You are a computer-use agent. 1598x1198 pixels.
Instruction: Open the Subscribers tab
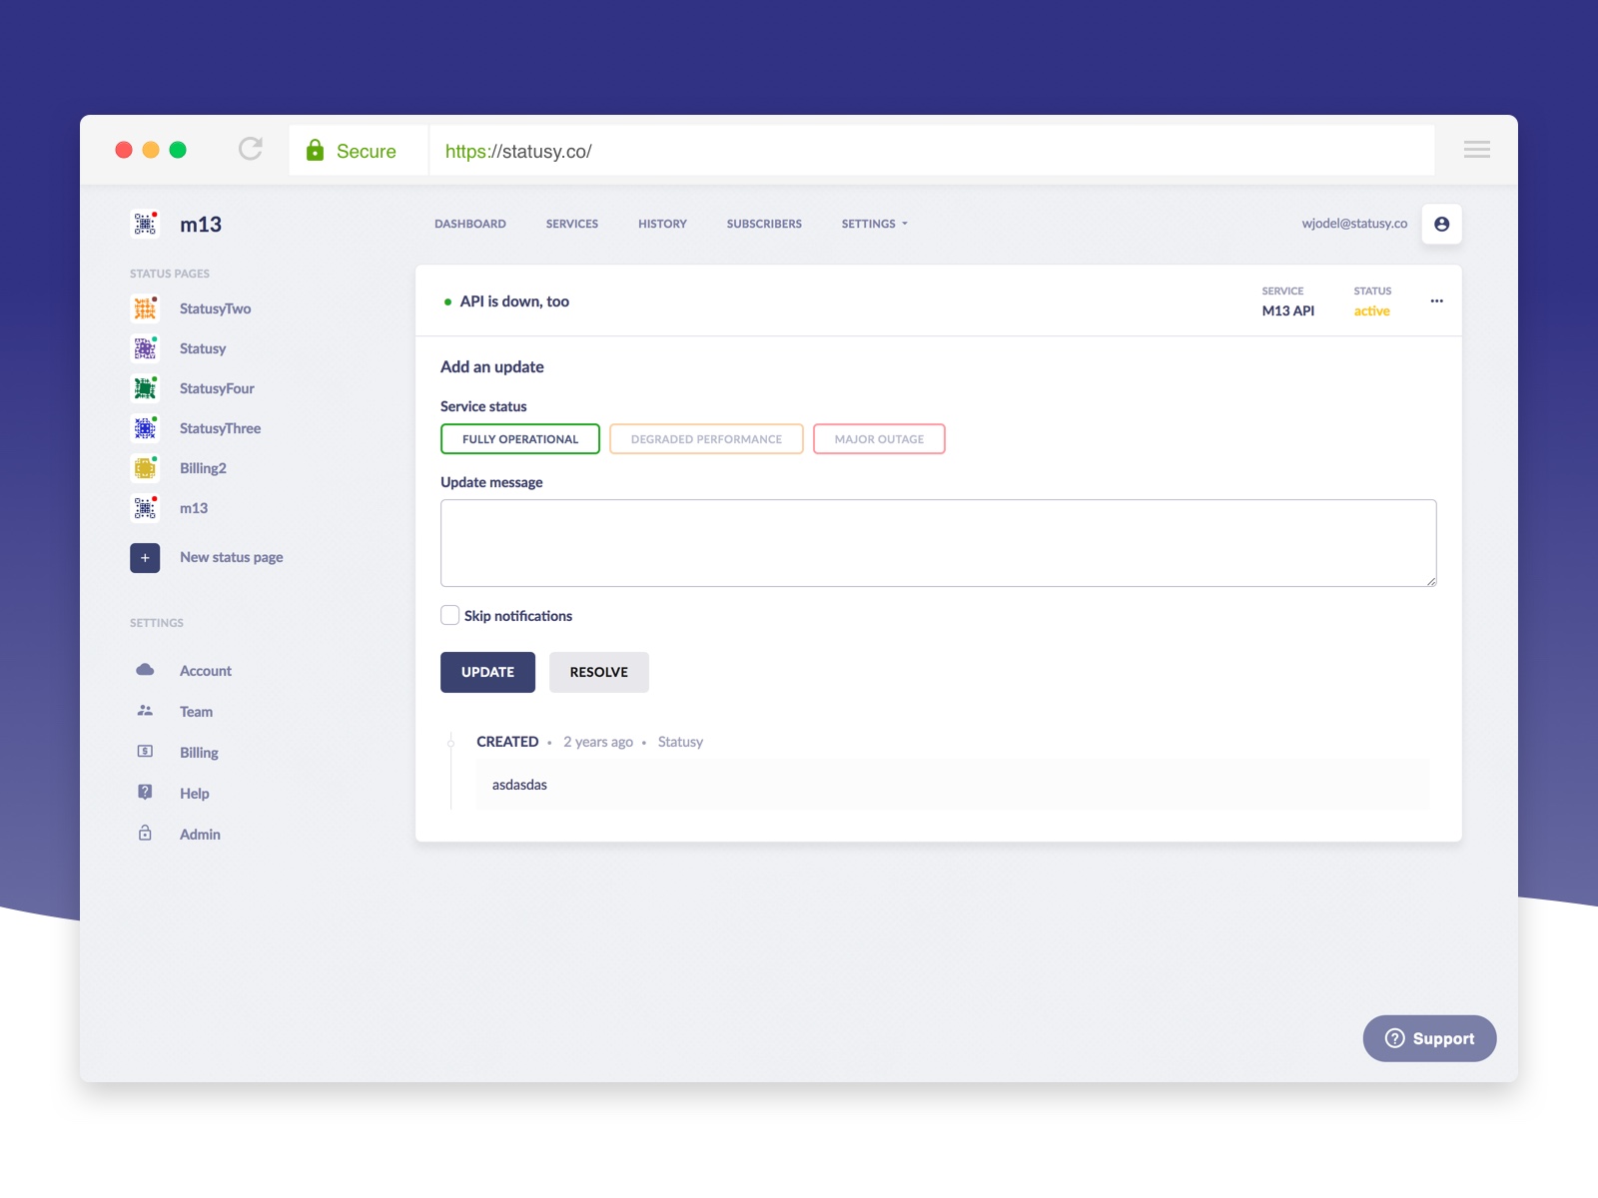coord(764,224)
